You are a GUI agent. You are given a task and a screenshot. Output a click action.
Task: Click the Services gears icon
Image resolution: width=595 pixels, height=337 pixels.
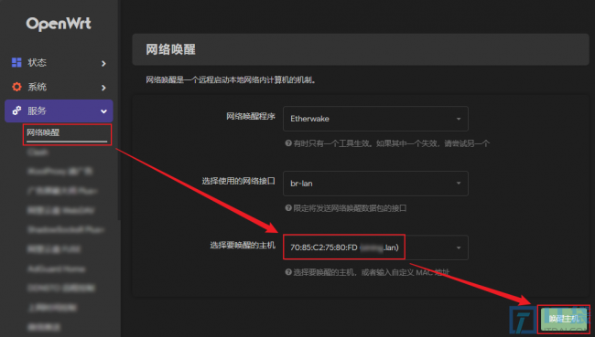(x=16, y=111)
